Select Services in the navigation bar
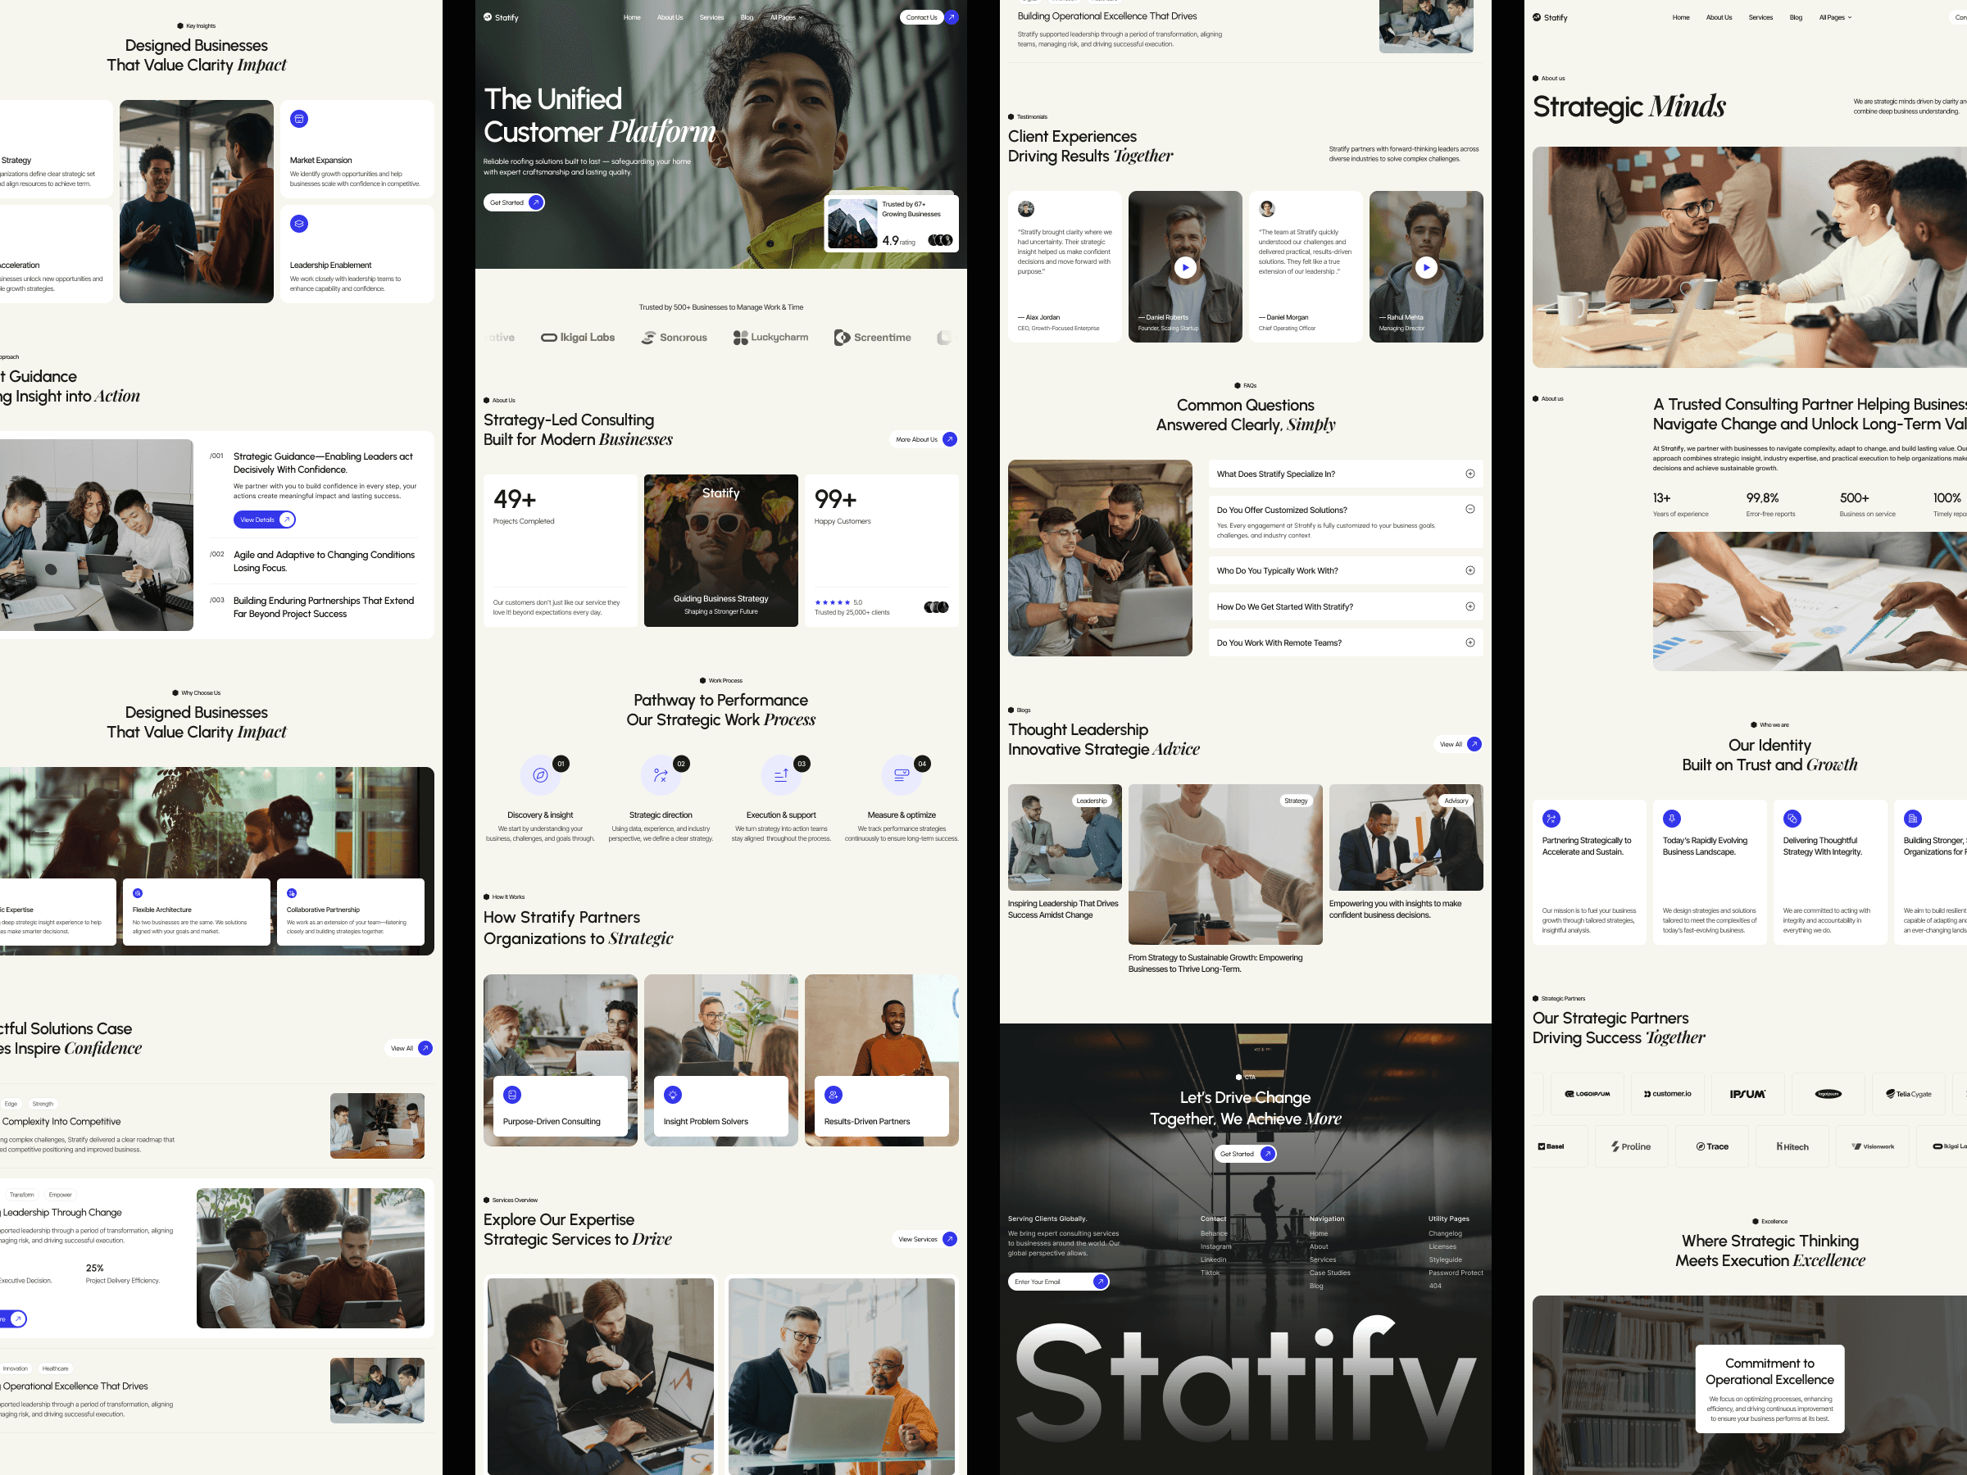 pos(711,17)
